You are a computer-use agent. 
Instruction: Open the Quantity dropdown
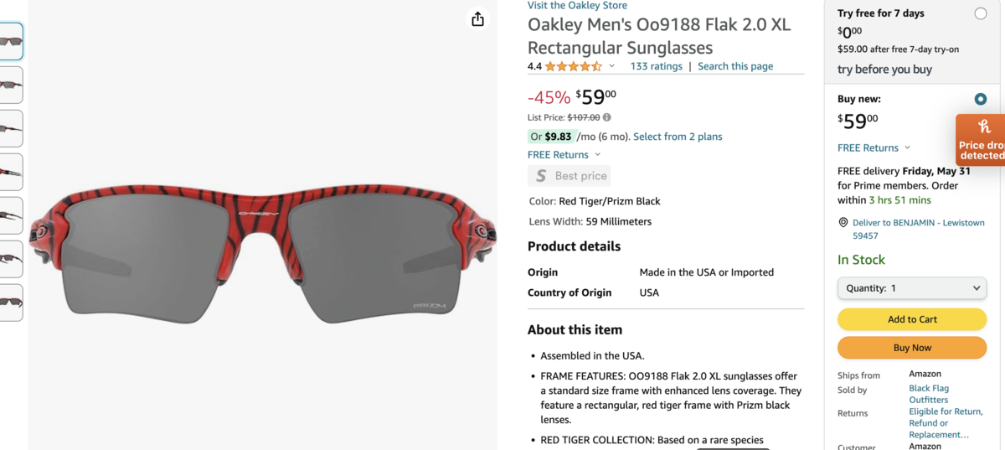tap(912, 288)
